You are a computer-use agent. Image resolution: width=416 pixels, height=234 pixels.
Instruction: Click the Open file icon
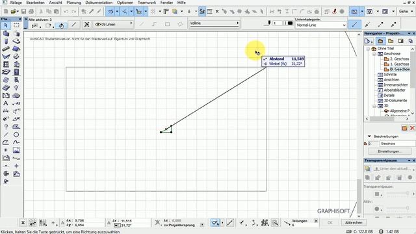(14, 12)
